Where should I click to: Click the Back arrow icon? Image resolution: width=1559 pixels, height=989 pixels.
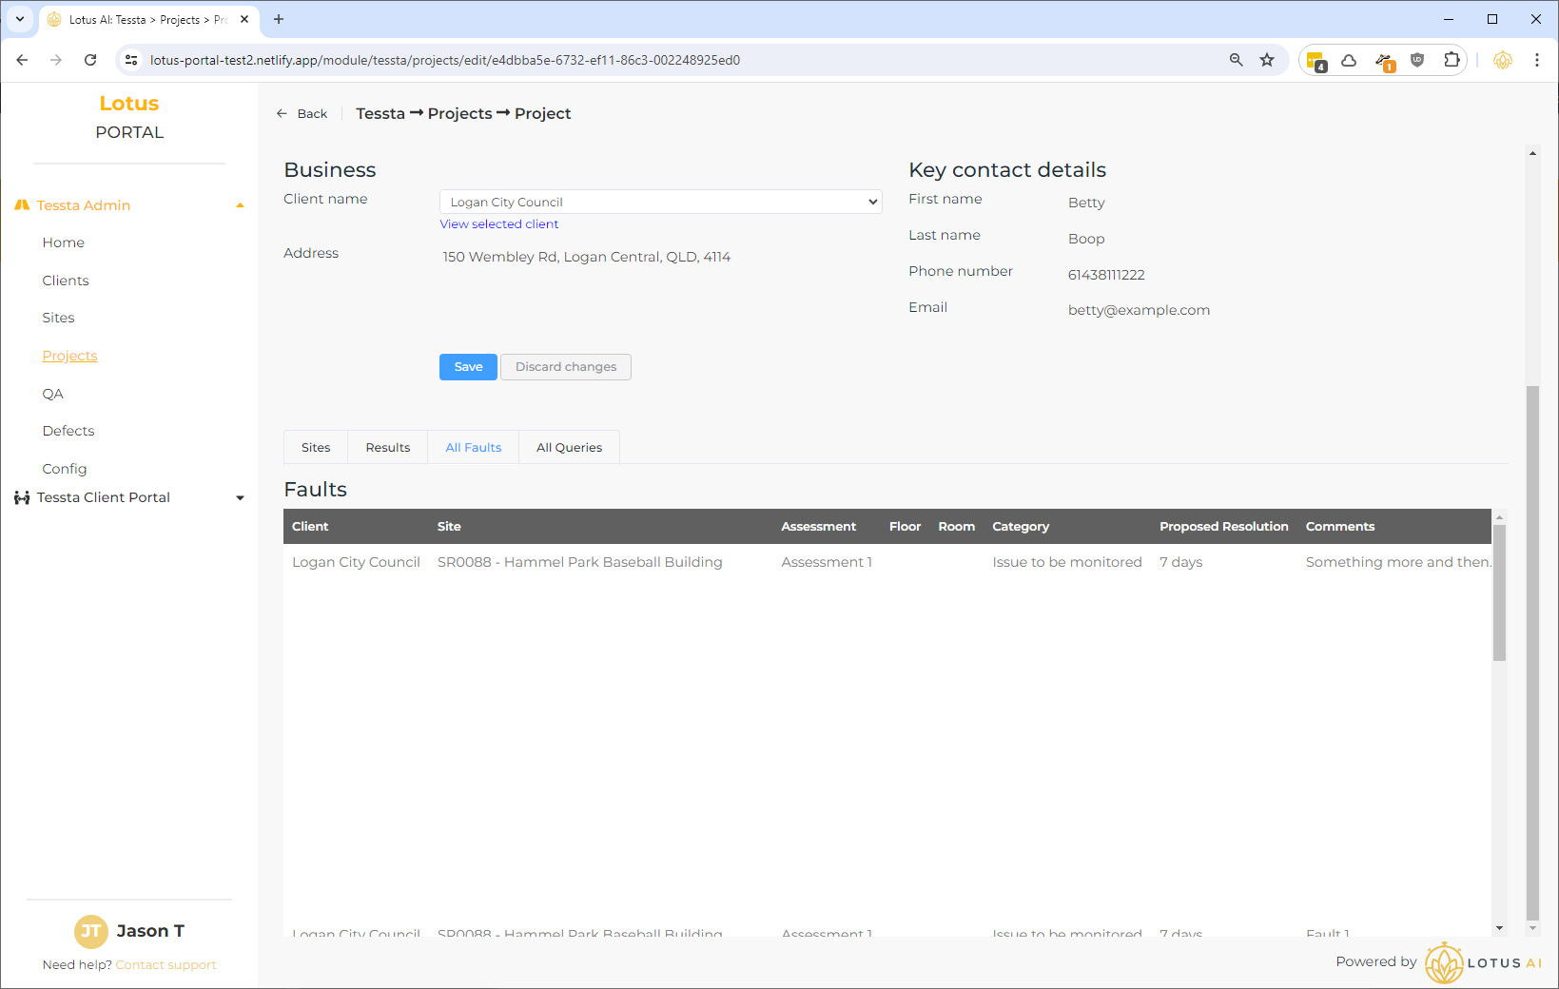coord(282,113)
